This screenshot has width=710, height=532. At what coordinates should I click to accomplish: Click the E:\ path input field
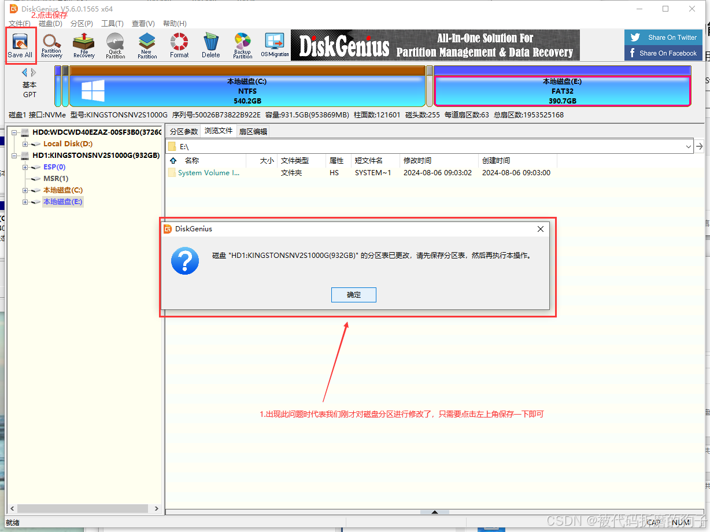(431, 147)
